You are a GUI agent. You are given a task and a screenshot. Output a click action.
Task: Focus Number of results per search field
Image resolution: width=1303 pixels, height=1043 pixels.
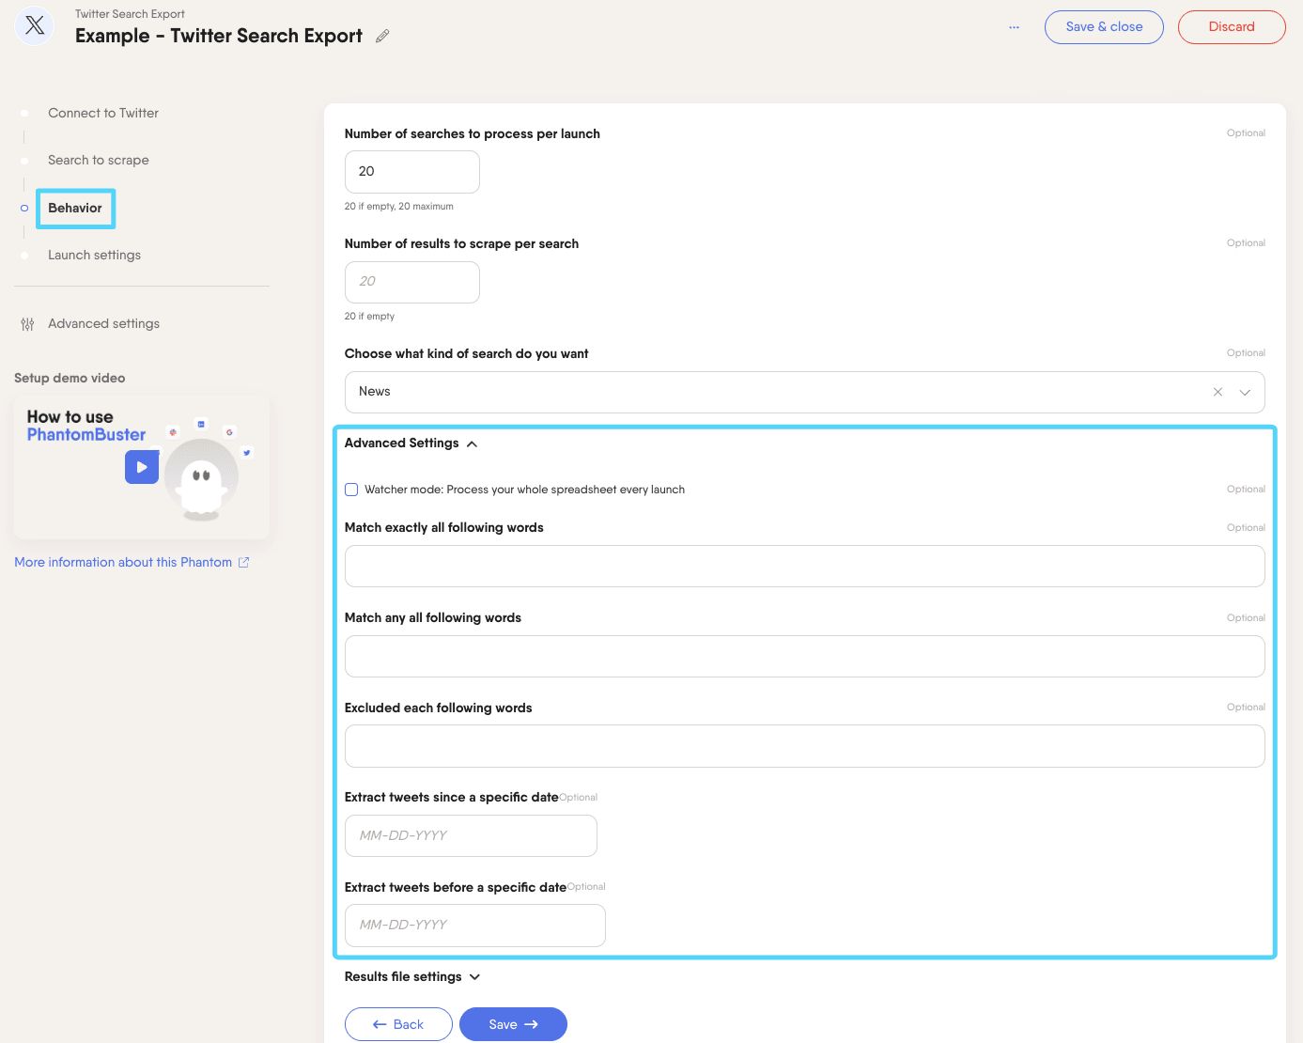412,282
